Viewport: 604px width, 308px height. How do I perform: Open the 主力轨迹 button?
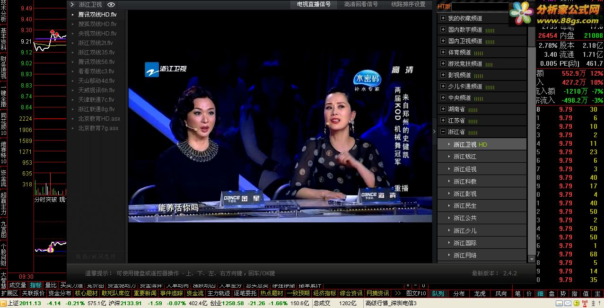[219, 293]
